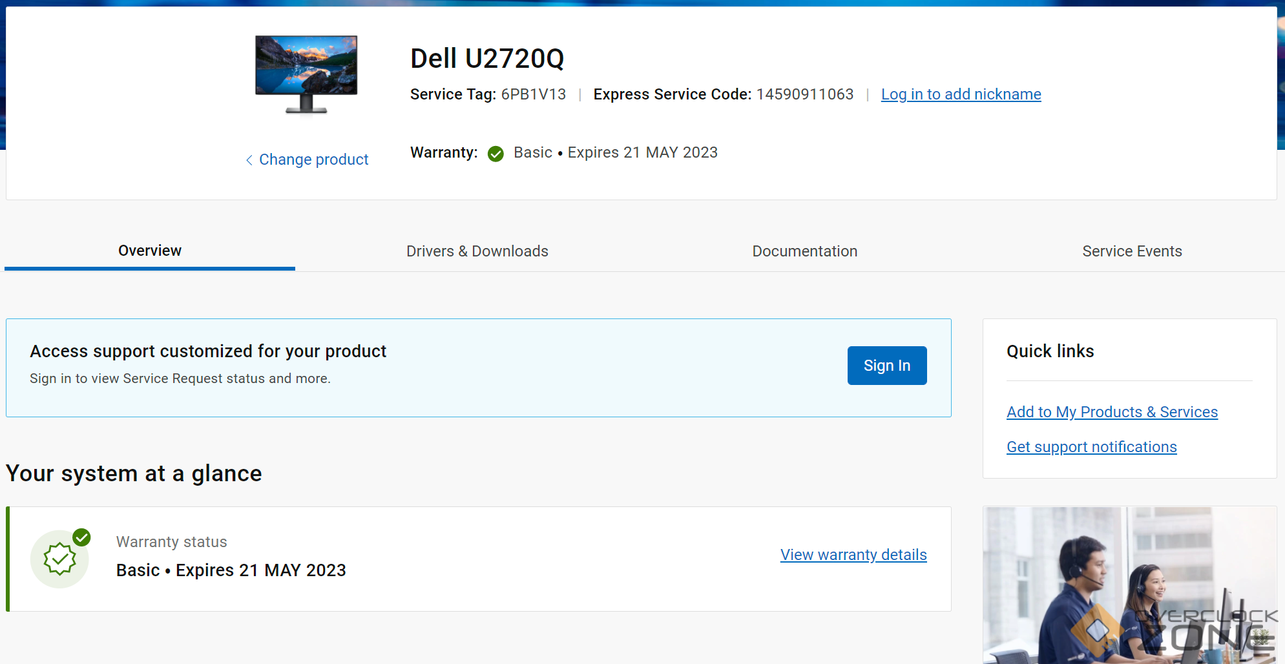The height and width of the screenshot is (664, 1285).
Task: Click the warranty status badge icon
Action: tap(60, 559)
